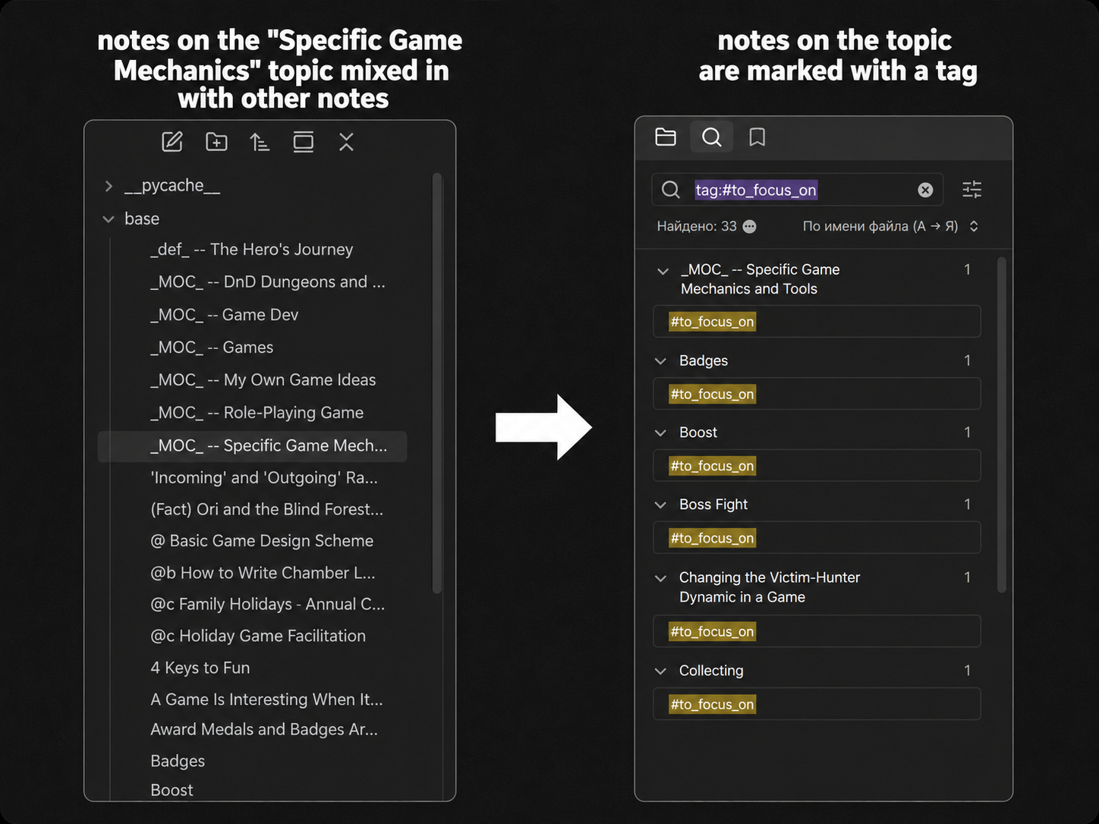Open '@c Family Holidays - Annual C...' note
1099x824 pixels.
268,605
